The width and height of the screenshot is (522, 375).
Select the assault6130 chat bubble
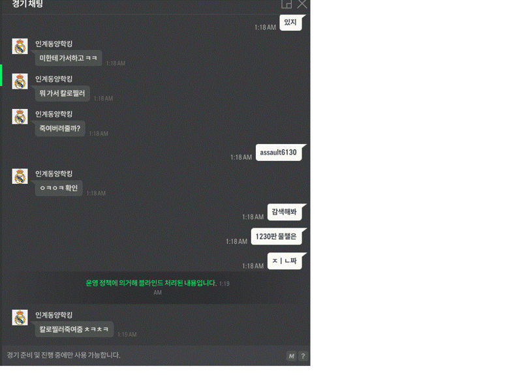279,153
